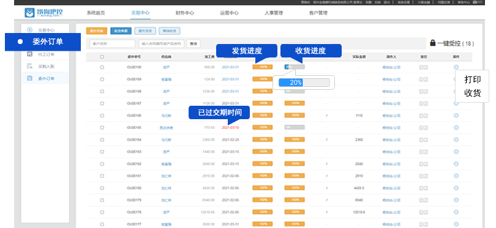This screenshot has height=228, width=496.
Task: Tick the checkbox for order OU00190
Action: click(102, 67)
